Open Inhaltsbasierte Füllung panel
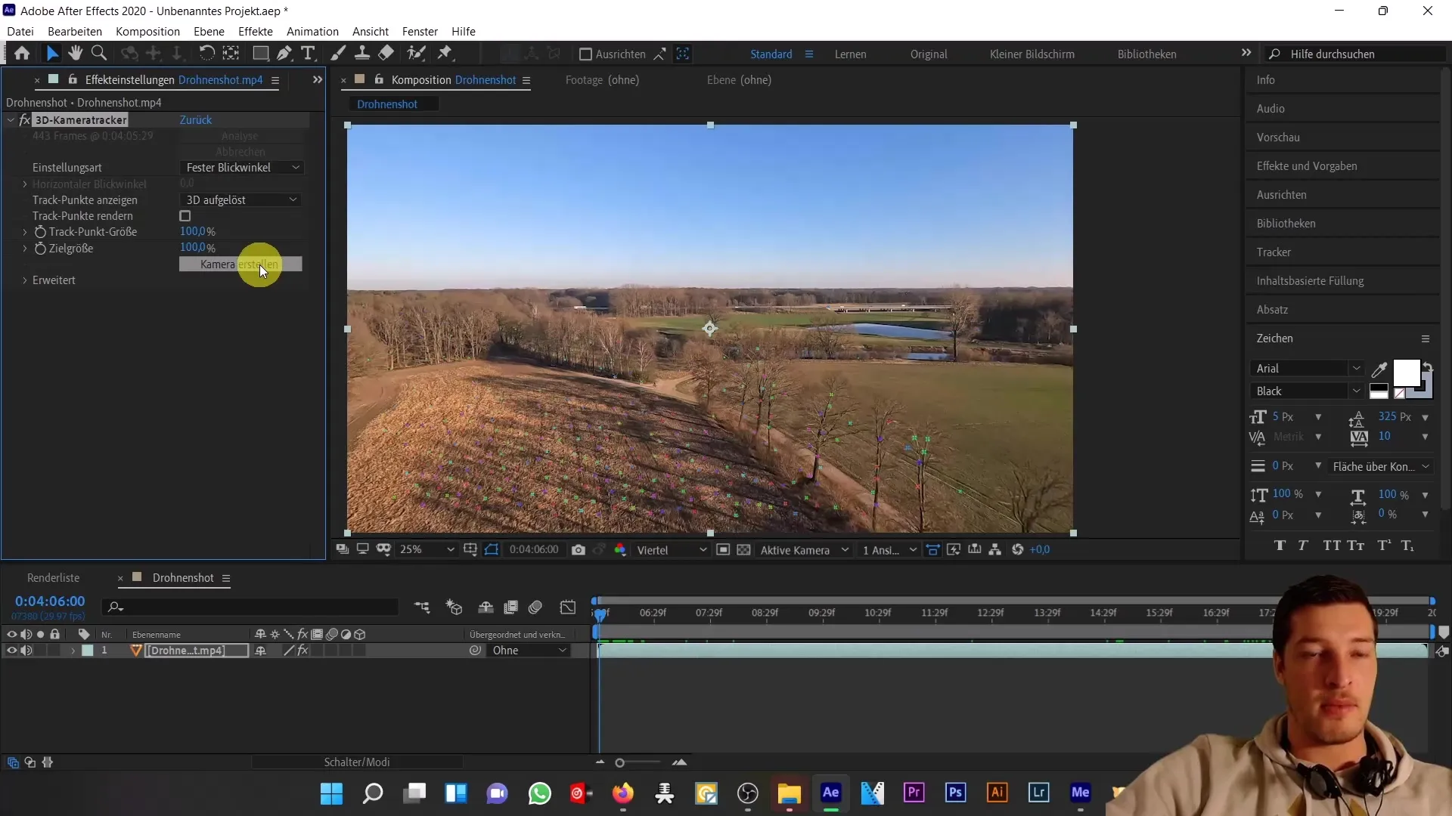This screenshot has height=816, width=1452. point(1310,281)
